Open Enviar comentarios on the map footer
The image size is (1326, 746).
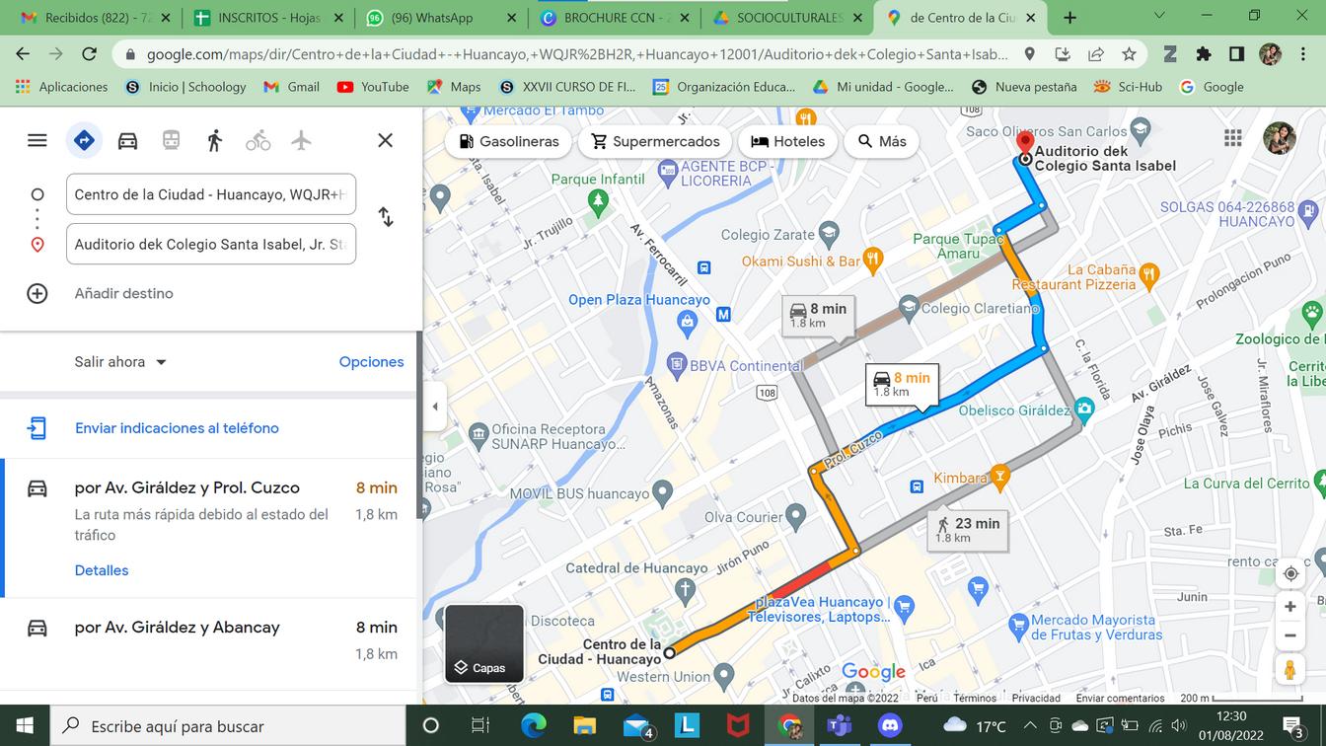point(1120,698)
